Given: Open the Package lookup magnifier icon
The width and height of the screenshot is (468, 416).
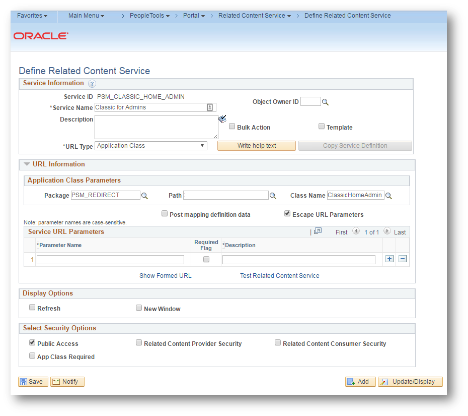Looking at the screenshot, I should pyautogui.click(x=144, y=196).
